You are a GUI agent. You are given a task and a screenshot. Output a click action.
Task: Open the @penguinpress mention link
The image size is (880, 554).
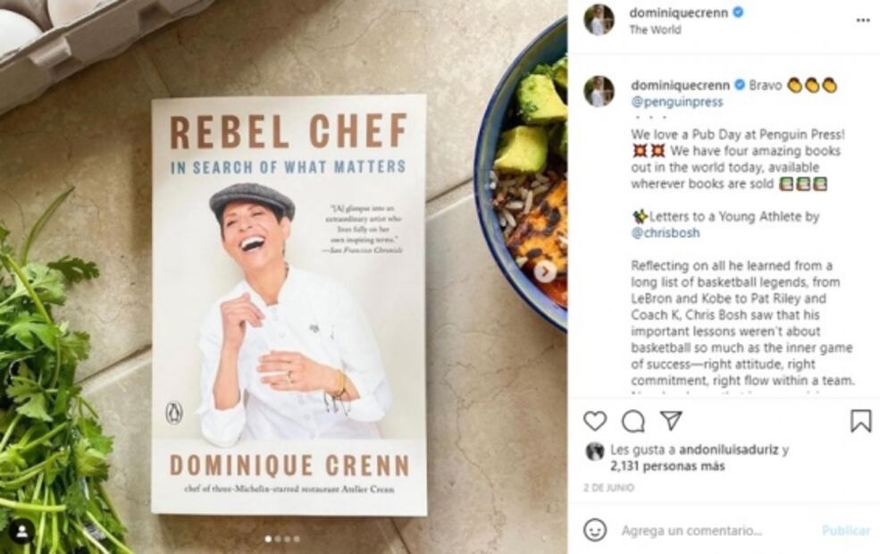(677, 102)
